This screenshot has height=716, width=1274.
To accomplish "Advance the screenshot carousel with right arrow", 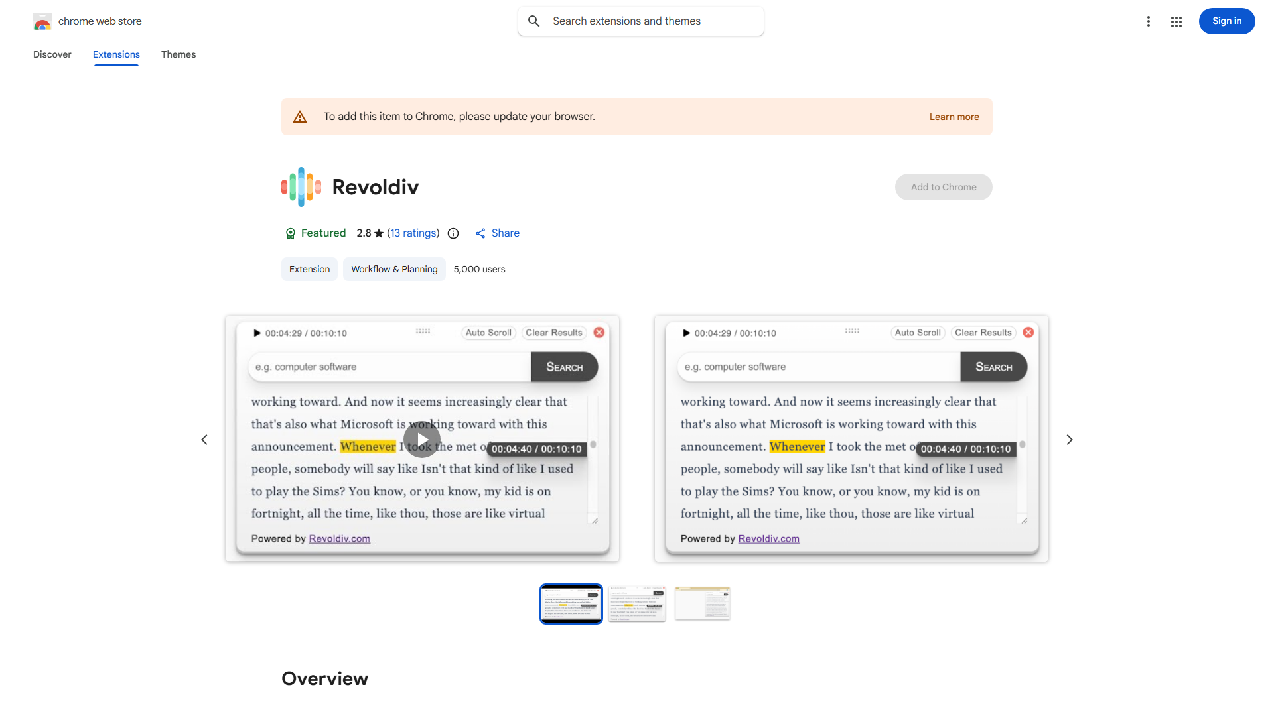I will 1069,439.
